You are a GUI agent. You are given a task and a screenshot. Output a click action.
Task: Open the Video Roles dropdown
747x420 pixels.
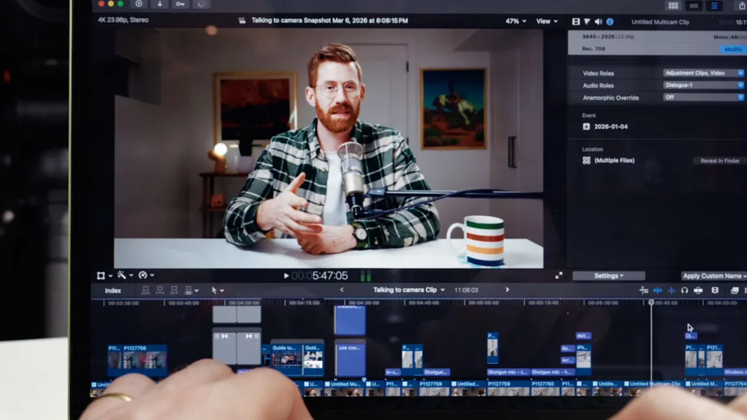click(x=703, y=73)
